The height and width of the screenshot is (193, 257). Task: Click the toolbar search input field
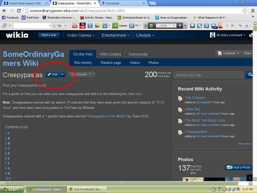pos(31,26)
